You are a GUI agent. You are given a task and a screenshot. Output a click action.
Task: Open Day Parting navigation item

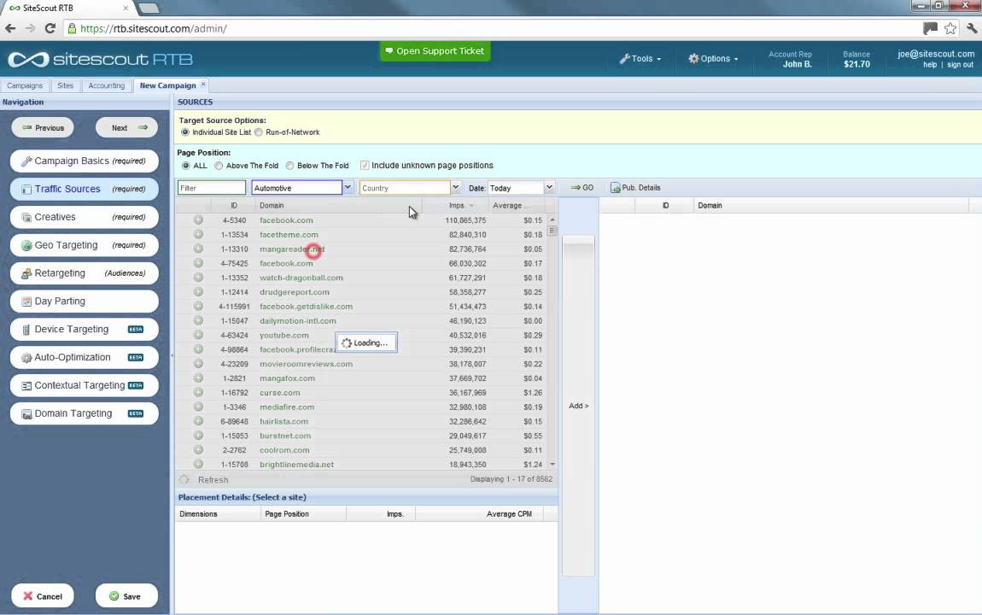pyautogui.click(x=84, y=302)
